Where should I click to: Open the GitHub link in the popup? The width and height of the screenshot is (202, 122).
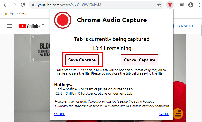click(x=164, y=114)
